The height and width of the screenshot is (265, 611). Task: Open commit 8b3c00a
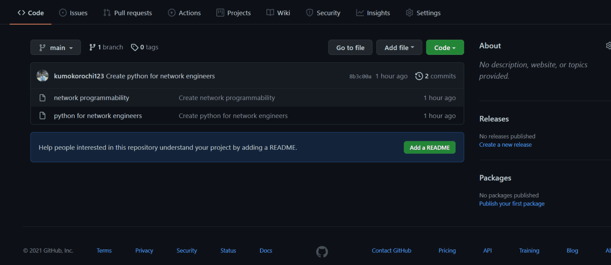click(360, 76)
